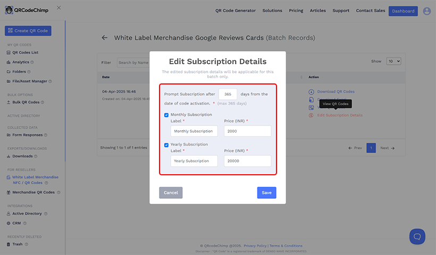Collapse sidebar with the X icon
Screen dimensions: 436x255
[x=58, y=7]
